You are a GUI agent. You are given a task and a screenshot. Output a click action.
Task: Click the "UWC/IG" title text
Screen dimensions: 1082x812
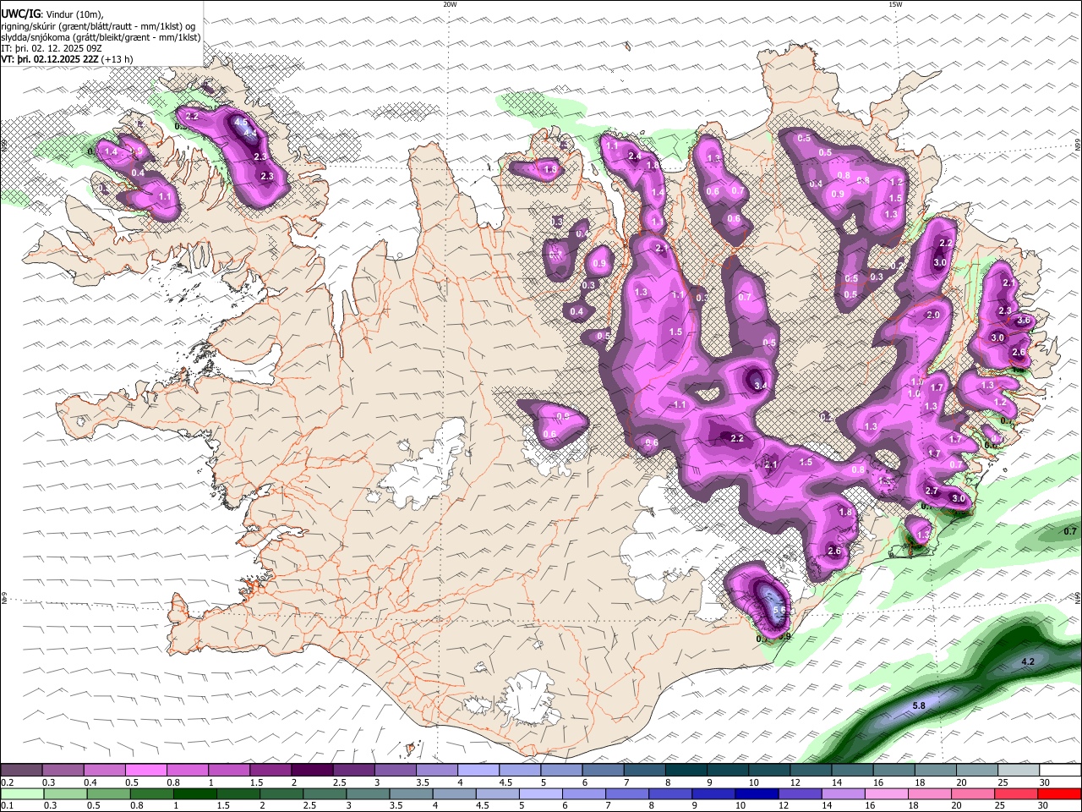click(x=20, y=14)
